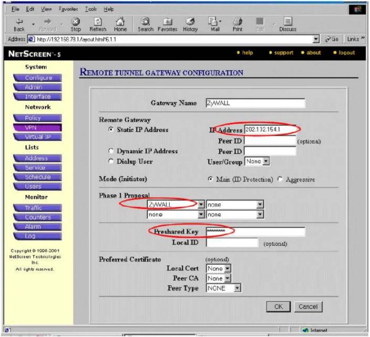
Task: Open the Tools menu
Action: point(91,9)
